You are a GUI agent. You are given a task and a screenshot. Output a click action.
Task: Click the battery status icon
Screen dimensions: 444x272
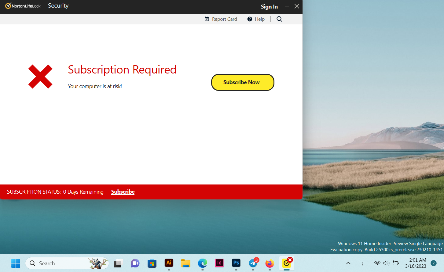point(396,263)
